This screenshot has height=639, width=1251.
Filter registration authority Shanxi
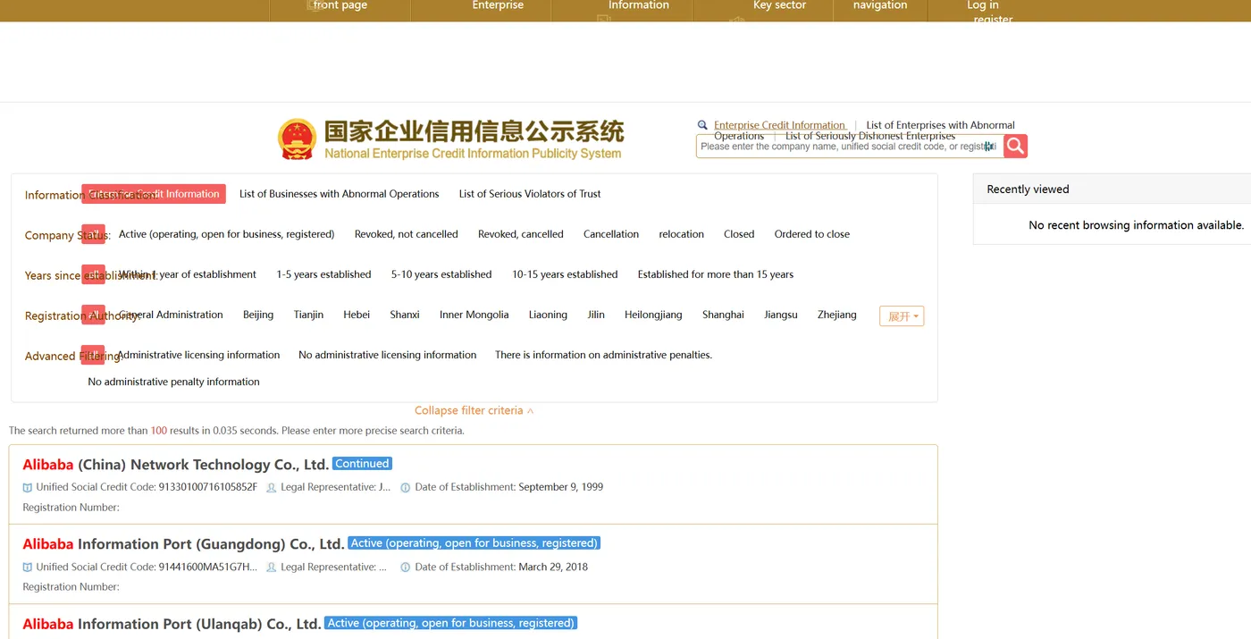405,315
